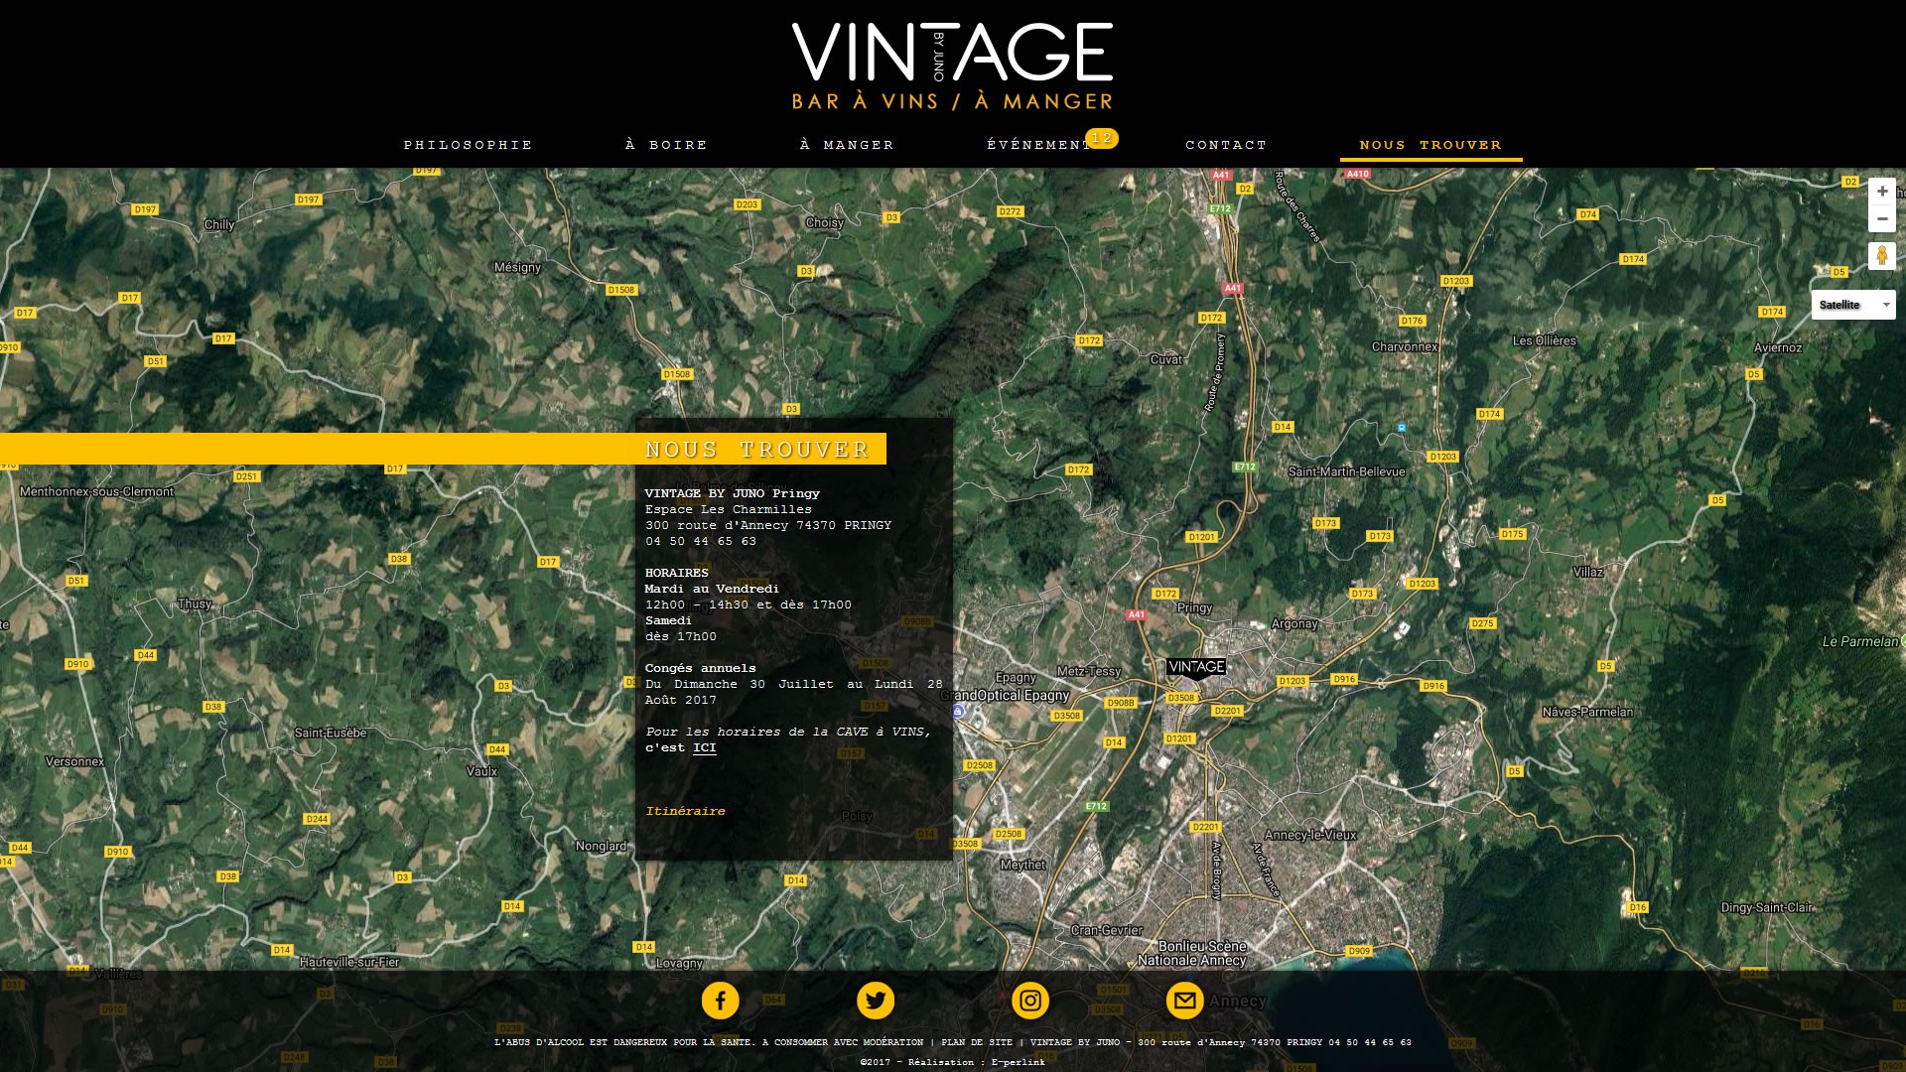Viewport: 1906px width, 1072px height.
Task: Click the Nâves-Parmelan map label
Action: click(1587, 712)
